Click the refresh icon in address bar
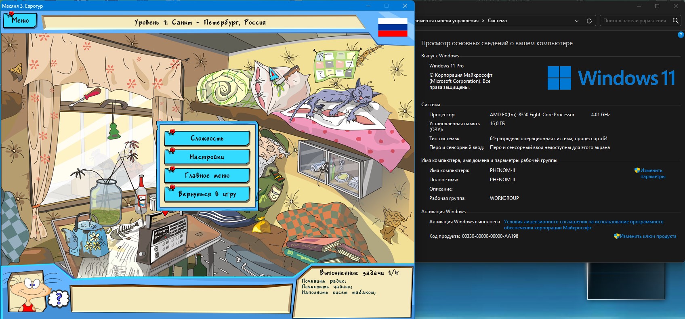The width and height of the screenshot is (685, 319). pyautogui.click(x=589, y=21)
